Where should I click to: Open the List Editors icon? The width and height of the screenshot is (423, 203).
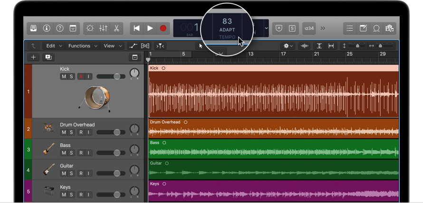pyautogui.click(x=350, y=28)
